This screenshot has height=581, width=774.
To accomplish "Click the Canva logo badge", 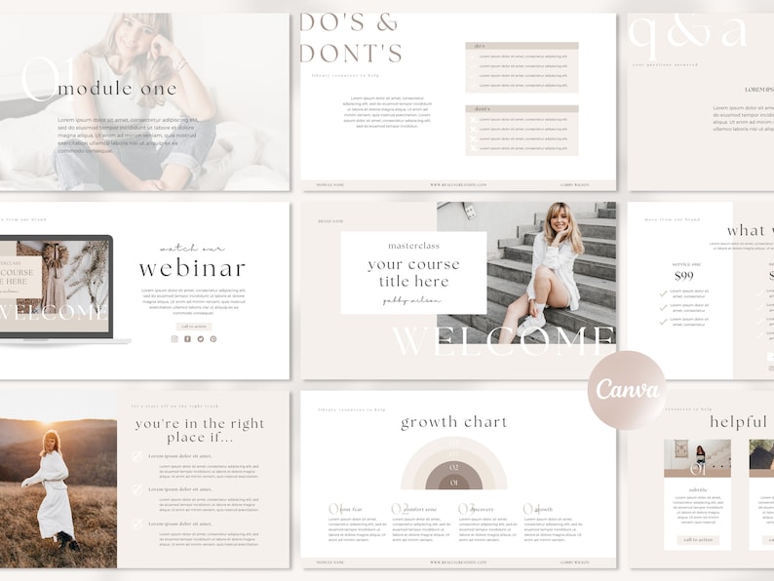I will coord(627,390).
